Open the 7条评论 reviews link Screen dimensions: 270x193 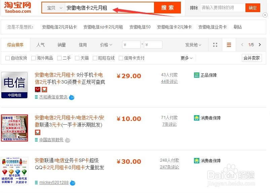click(169, 124)
